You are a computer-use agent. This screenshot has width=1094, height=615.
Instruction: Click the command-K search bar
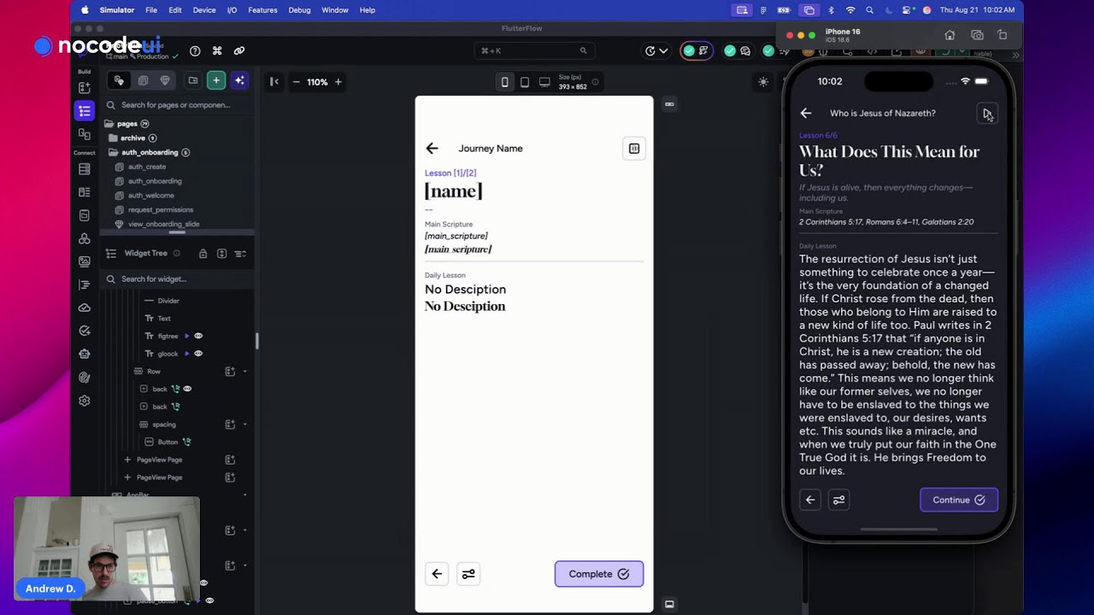click(x=534, y=51)
